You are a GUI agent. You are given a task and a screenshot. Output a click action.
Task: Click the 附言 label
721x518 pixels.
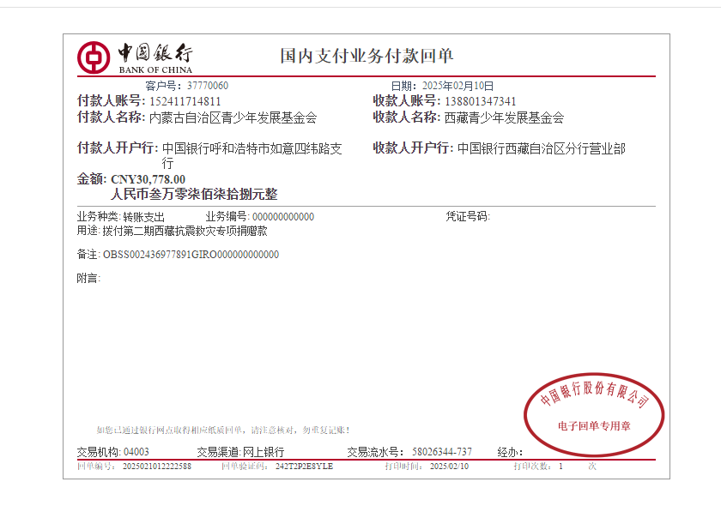88,278
